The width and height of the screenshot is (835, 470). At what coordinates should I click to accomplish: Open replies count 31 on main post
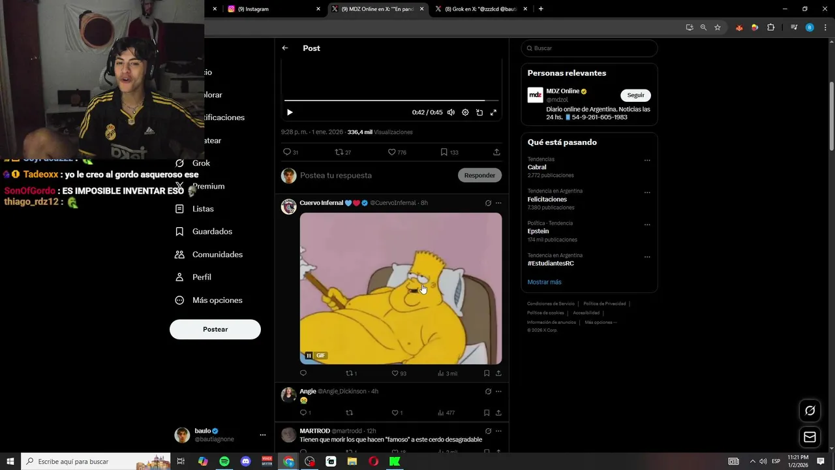290,152
